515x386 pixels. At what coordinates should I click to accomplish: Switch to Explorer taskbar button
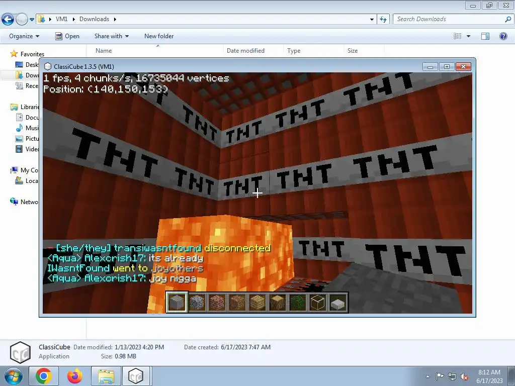pyautogui.click(x=106, y=376)
